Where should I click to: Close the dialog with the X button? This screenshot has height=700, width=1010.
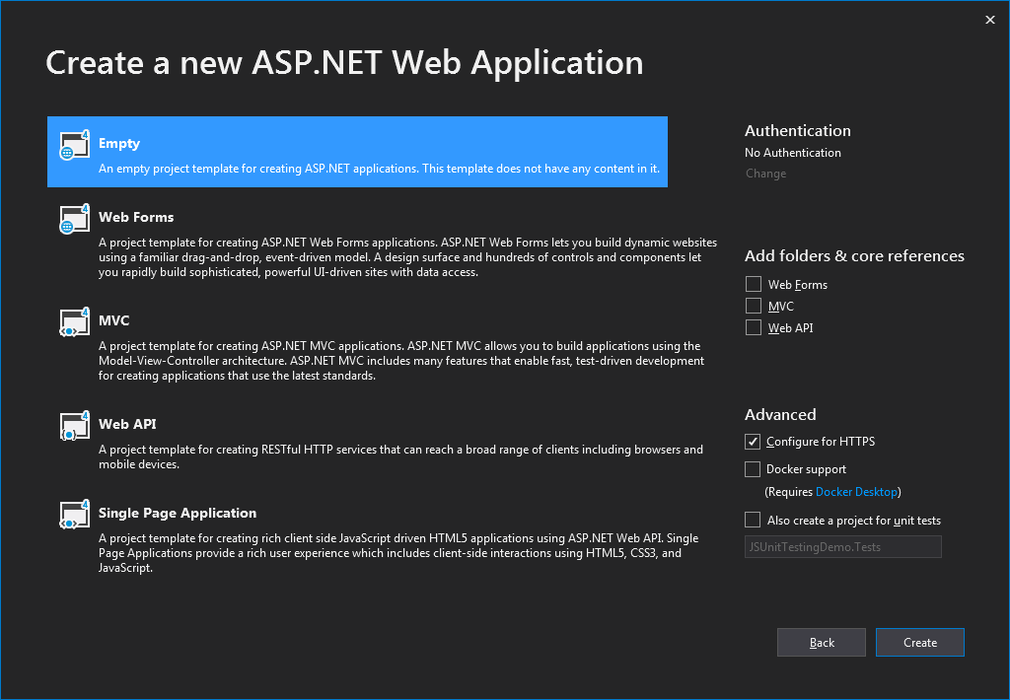[x=990, y=20]
